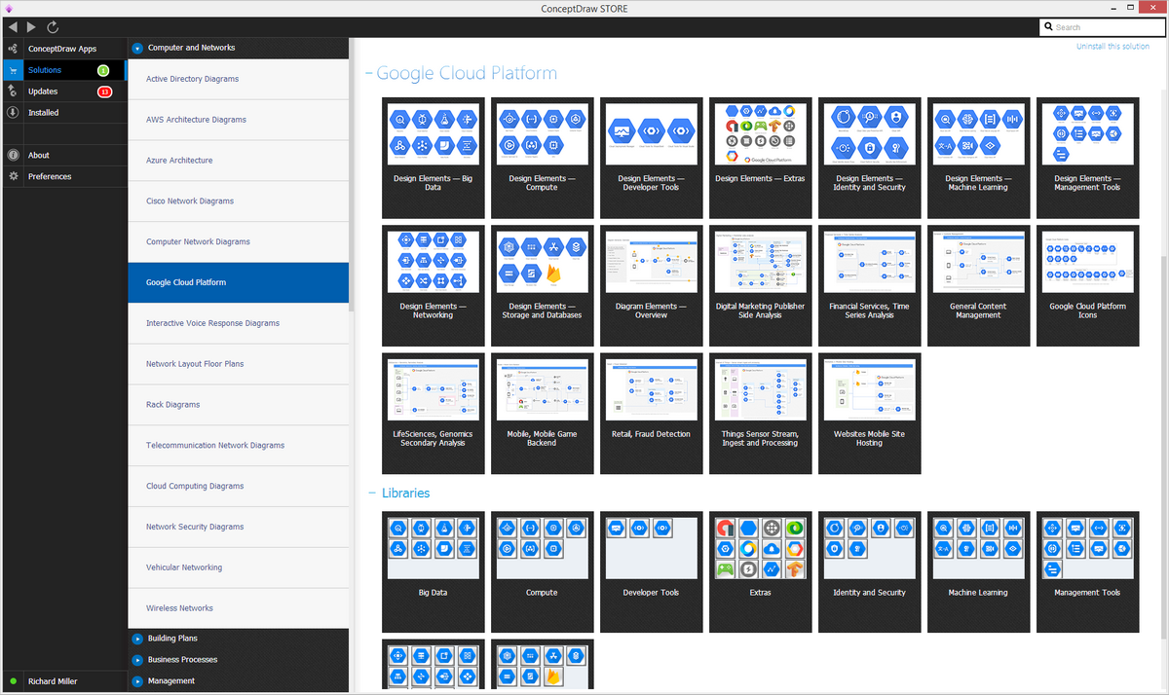1169x695 pixels.
Task: Click the forward navigation arrow
Action: click(x=32, y=27)
